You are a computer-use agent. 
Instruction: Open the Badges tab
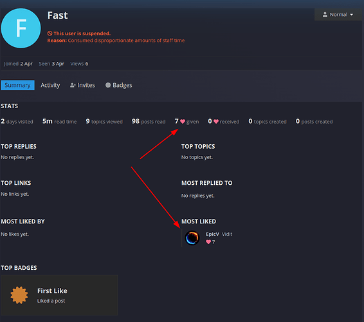[x=118, y=85]
